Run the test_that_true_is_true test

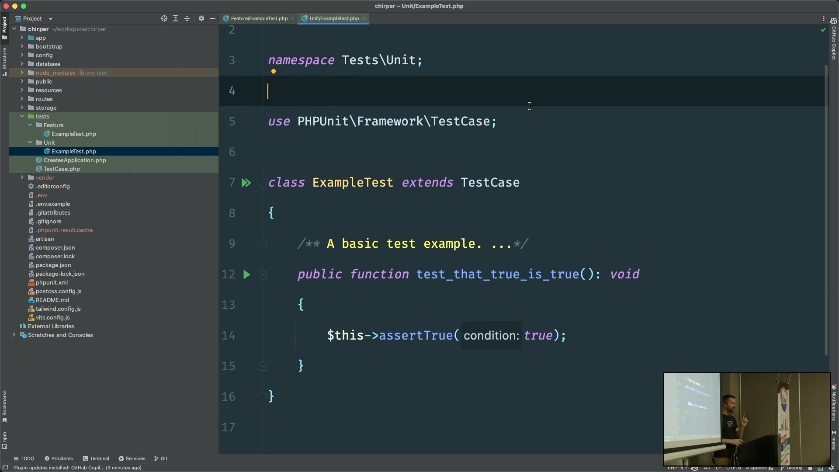pyautogui.click(x=246, y=274)
